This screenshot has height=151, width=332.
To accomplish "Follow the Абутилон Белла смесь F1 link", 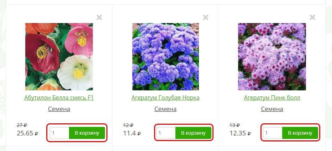I will click(x=59, y=97).
